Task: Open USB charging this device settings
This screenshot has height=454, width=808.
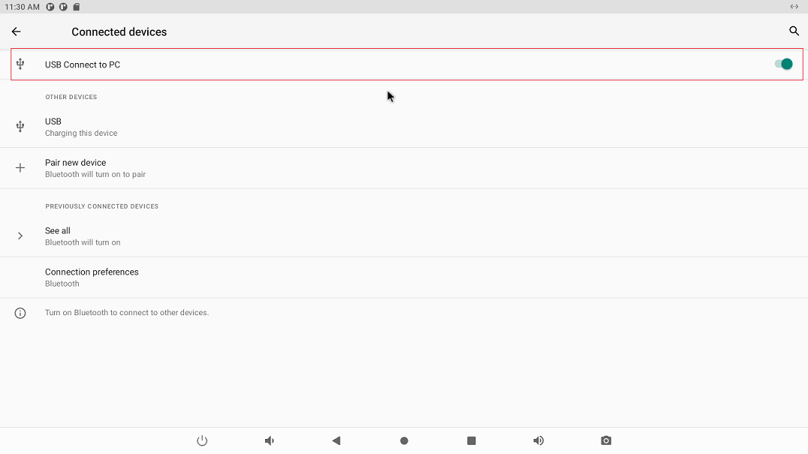Action: (x=81, y=127)
